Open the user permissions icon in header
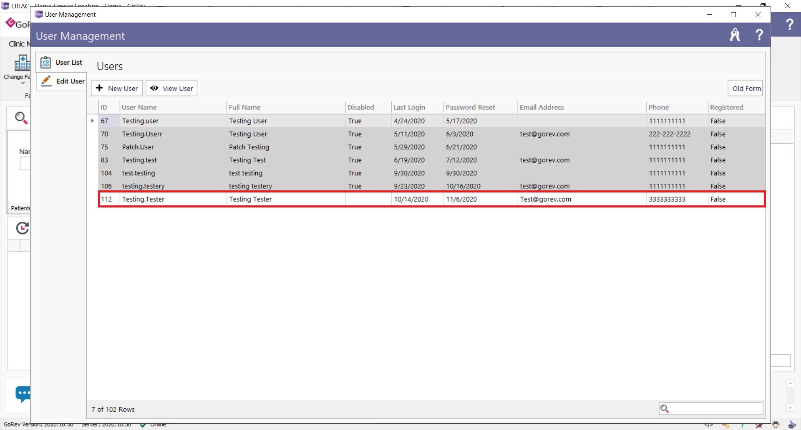Viewport: 801px width, 430px height. [x=735, y=35]
